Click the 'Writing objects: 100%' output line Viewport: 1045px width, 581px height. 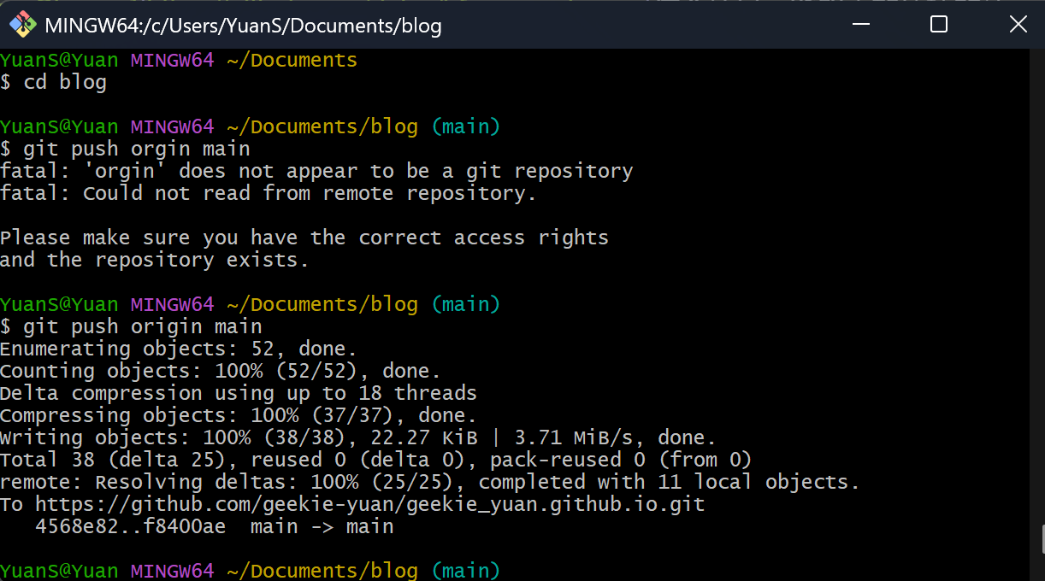pos(357,438)
